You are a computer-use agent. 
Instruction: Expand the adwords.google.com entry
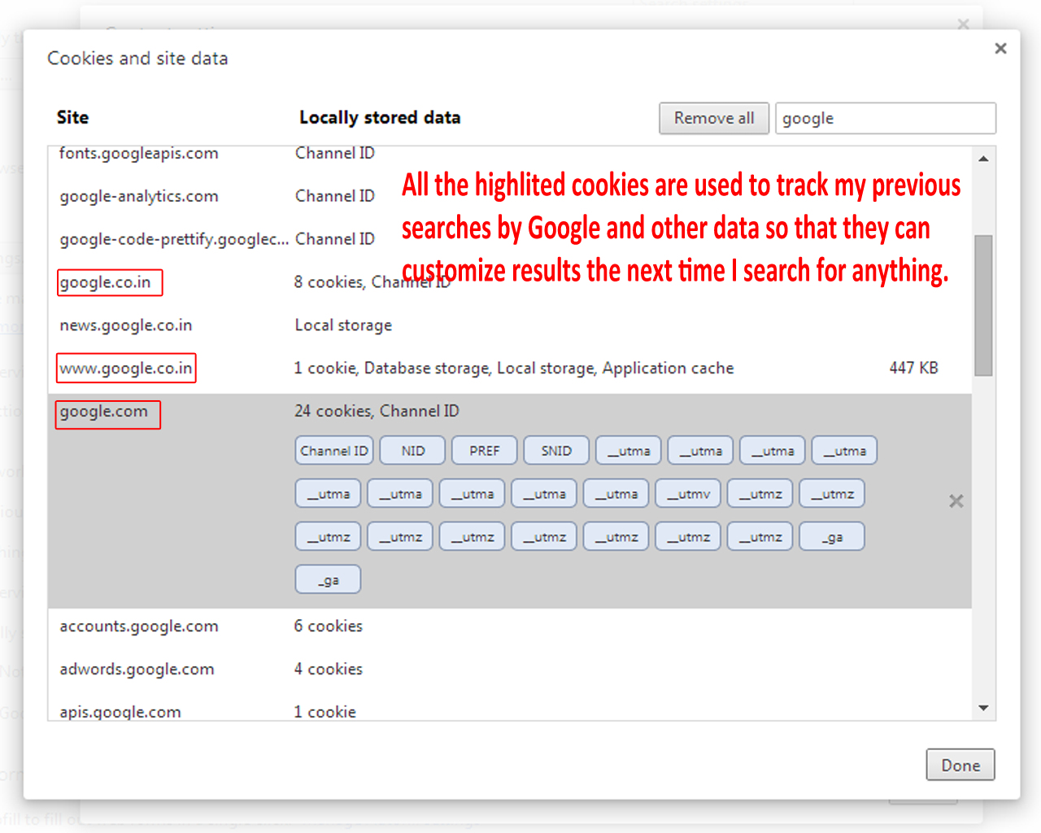(x=137, y=669)
